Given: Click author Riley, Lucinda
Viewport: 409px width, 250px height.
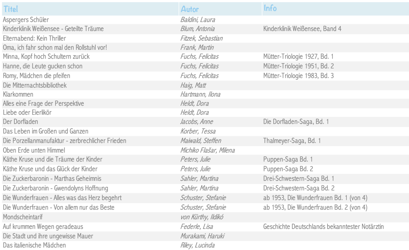Looking at the screenshot, I should (x=197, y=246).
